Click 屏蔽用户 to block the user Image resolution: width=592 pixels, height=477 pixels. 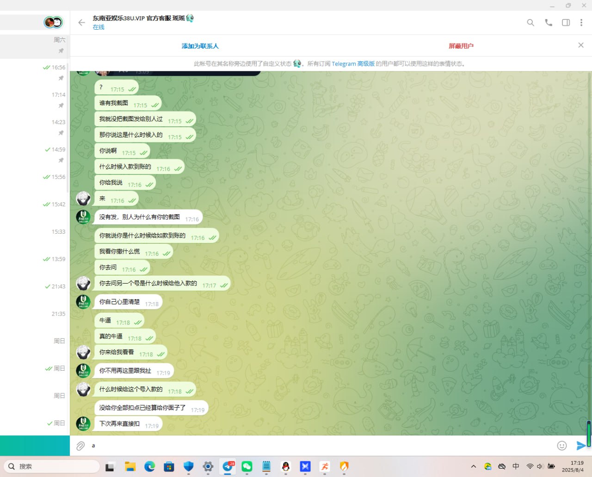coord(461,46)
